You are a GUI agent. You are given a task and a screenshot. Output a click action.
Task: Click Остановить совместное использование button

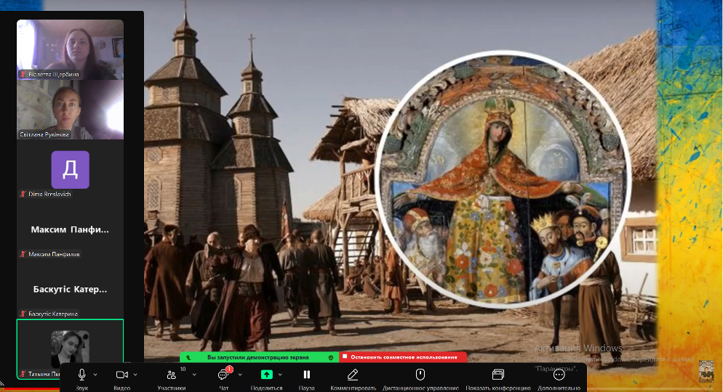click(404, 357)
